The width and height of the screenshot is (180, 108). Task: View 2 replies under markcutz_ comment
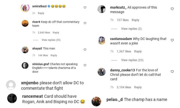pos(131,29)
